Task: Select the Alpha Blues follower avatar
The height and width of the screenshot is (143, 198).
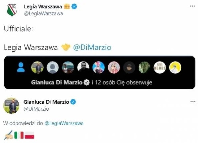Action: click(x=160, y=68)
